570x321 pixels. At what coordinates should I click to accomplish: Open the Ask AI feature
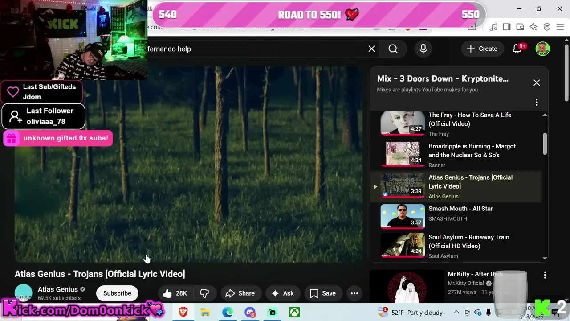click(x=282, y=293)
